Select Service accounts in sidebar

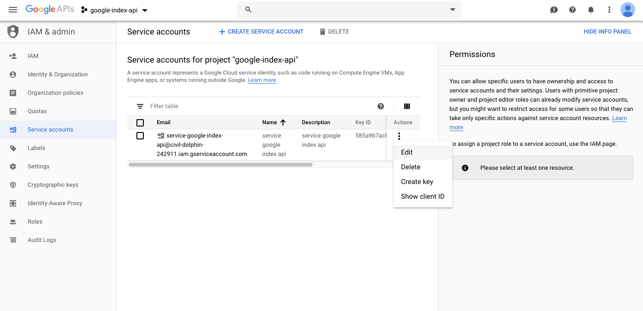coord(58,130)
